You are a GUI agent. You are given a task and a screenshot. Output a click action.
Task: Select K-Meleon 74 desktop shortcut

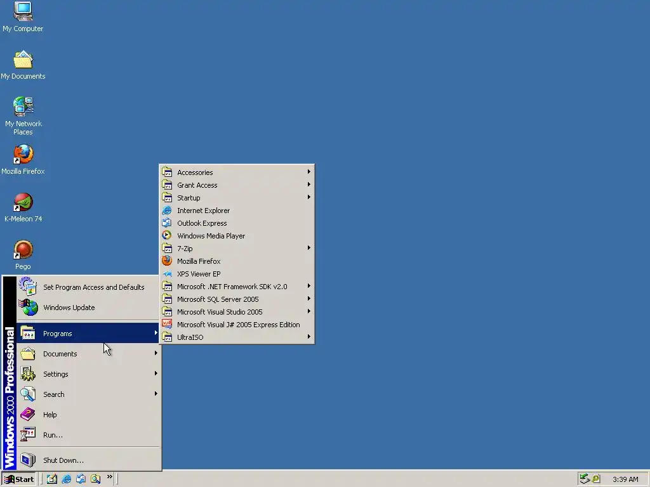(23, 207)
